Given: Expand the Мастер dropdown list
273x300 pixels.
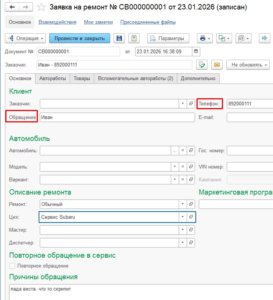Looking at the screenshot, I should pyautogui.click(x=183, y=230).
